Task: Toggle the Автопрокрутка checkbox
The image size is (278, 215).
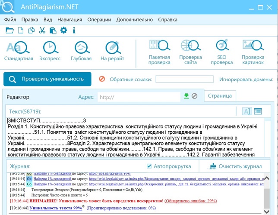Action: click(149, 166)
